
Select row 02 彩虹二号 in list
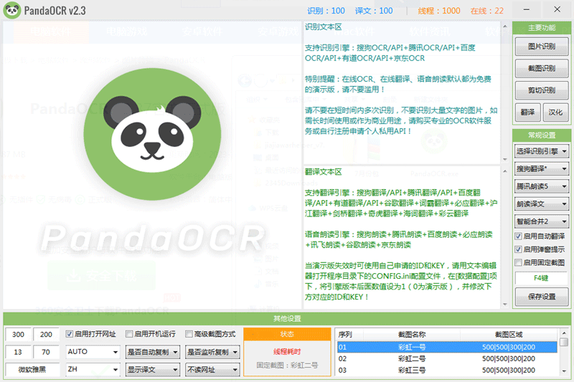pyautogui.click(x=447, y=358)
